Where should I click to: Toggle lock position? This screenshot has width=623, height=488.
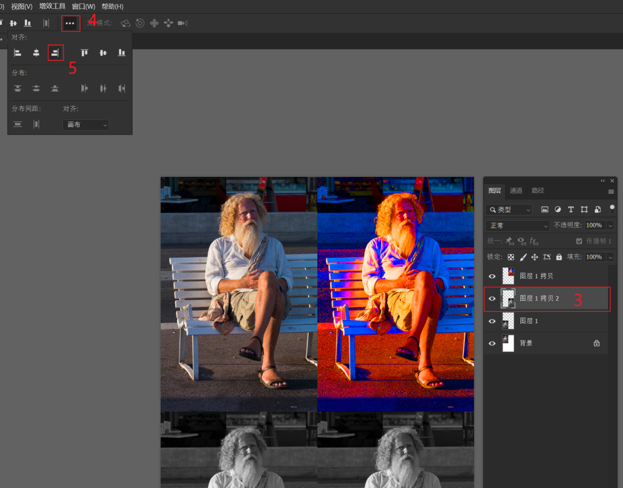tap(535, 257)
